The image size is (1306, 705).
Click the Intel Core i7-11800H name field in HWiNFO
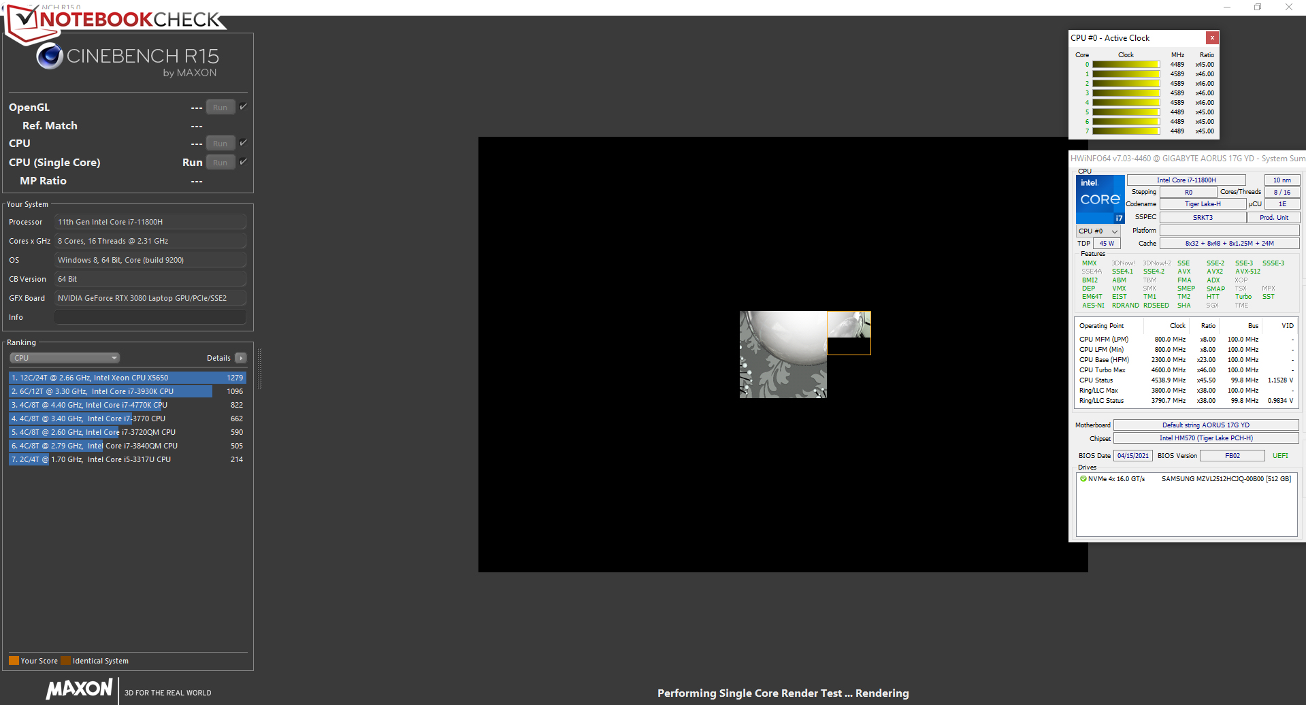point(1186,180)
